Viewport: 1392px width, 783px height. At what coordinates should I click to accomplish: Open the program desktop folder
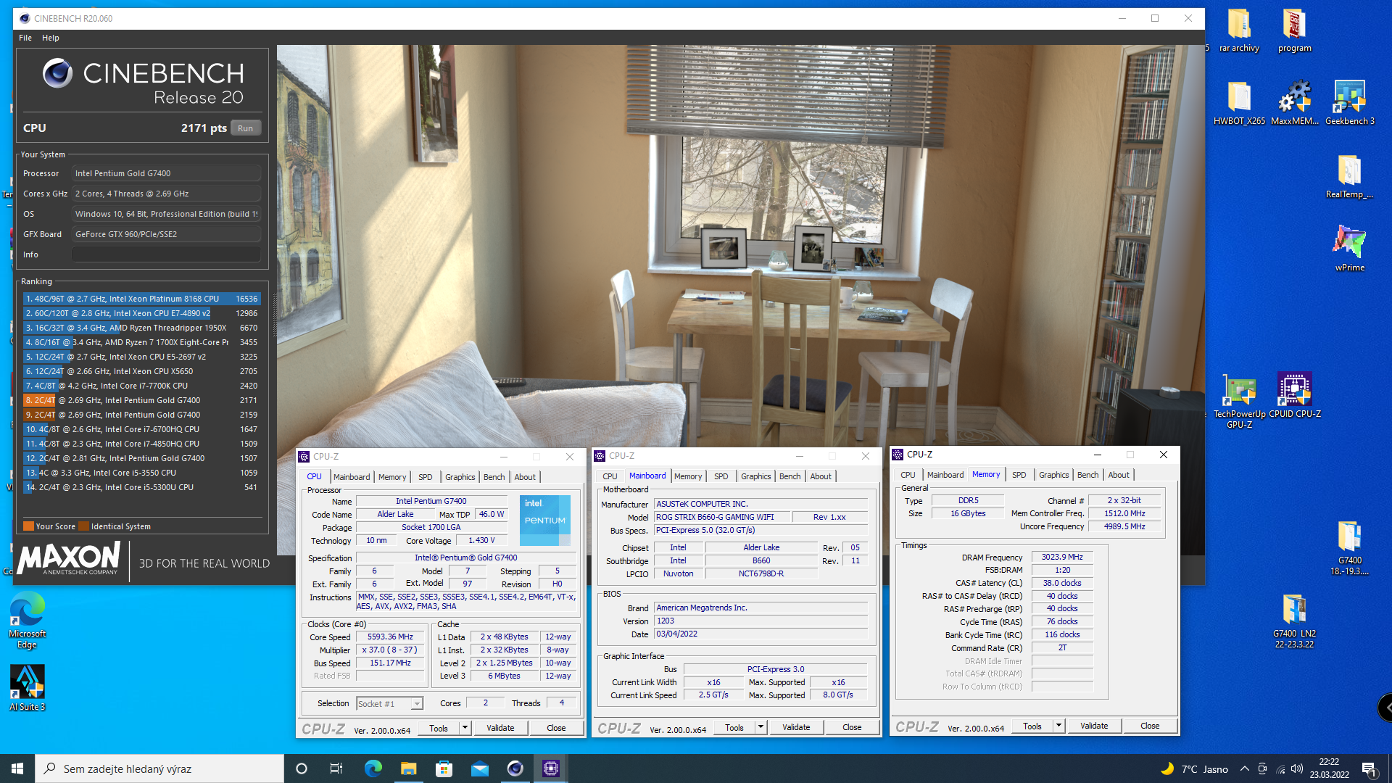[1294, 30]
